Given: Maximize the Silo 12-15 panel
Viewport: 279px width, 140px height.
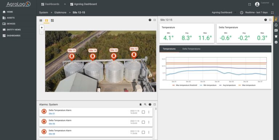Looking at the screenshot, I should (x=270, y=20).
